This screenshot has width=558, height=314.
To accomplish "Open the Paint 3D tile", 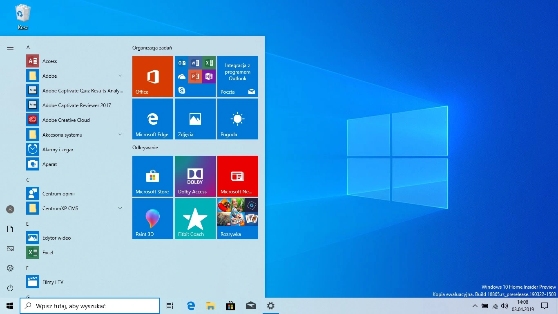I will [153, 219].
